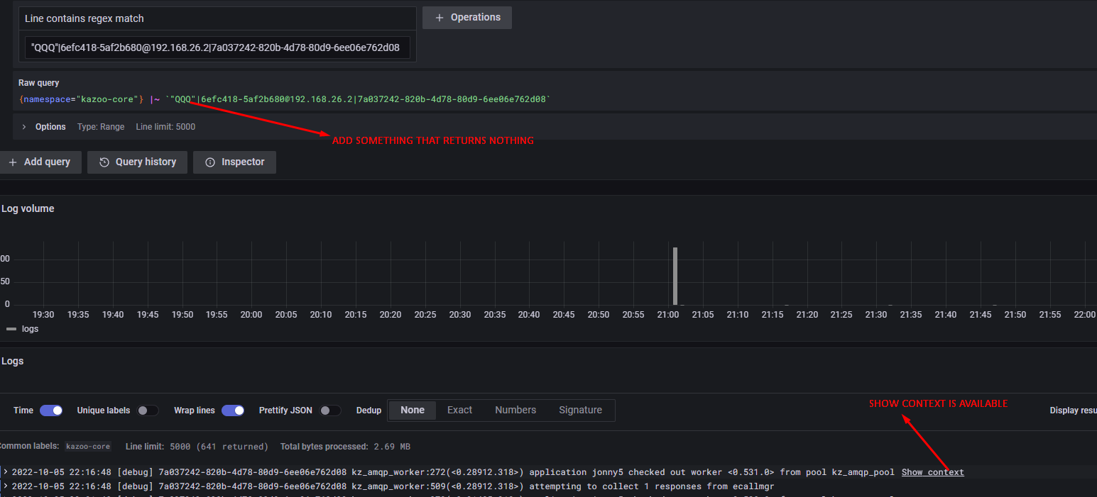This screenshot has height=497, width=1097.
Task: Click the kazoo-core common label tag
Action: tap(87, 446)
